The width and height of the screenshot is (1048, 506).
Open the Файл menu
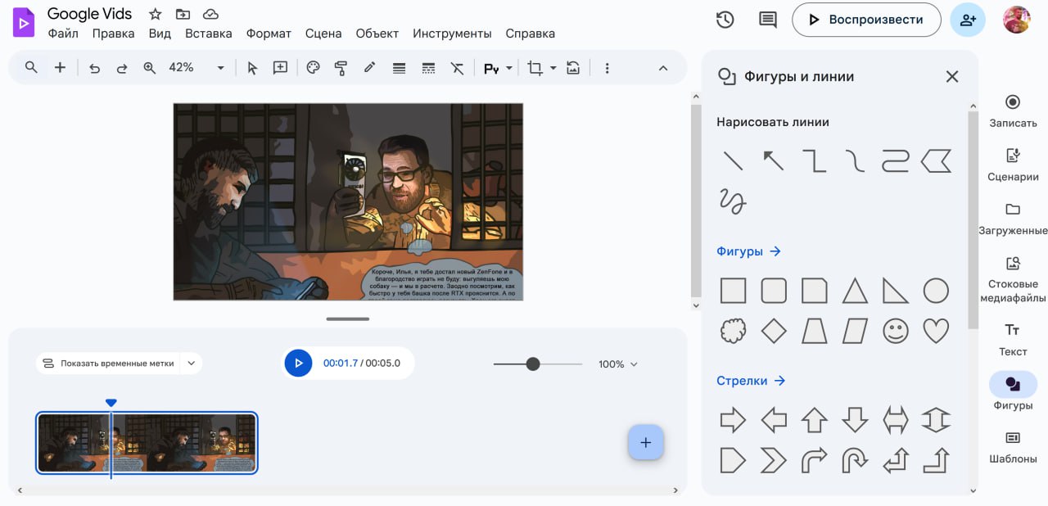pos(63,34)
